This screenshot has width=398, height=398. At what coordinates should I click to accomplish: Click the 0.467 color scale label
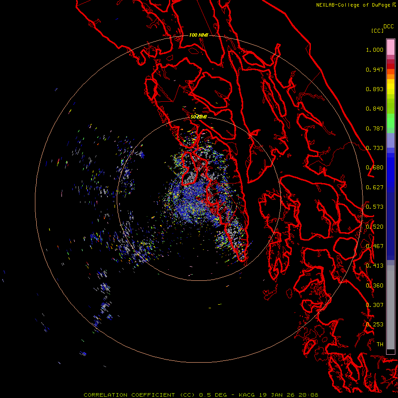tap(375, 246)
